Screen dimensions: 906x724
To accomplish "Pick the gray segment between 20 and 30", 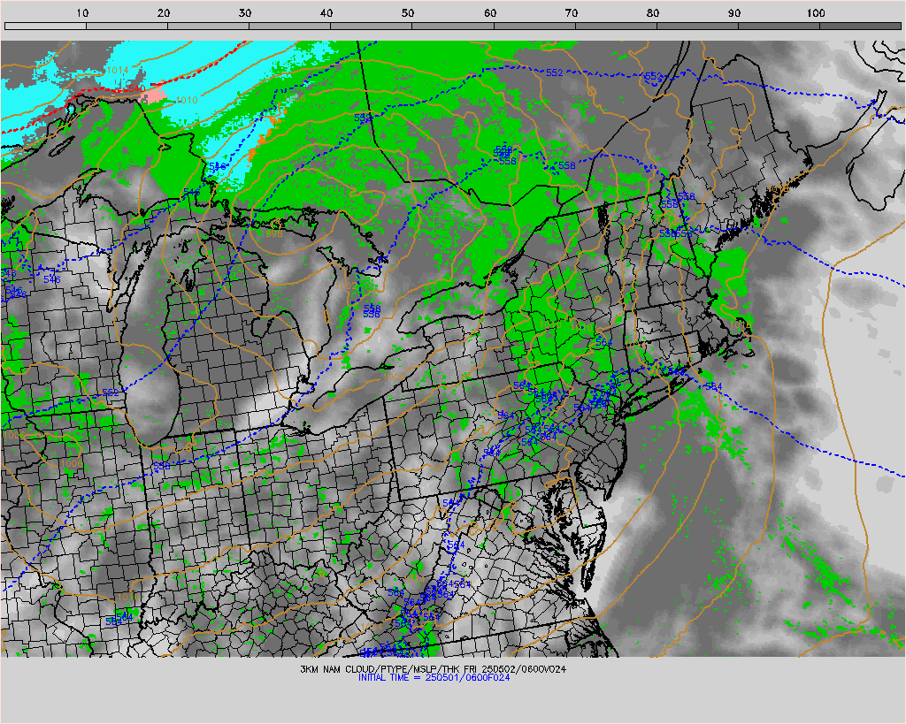I will pyautogui.click(x=208, y=26).
